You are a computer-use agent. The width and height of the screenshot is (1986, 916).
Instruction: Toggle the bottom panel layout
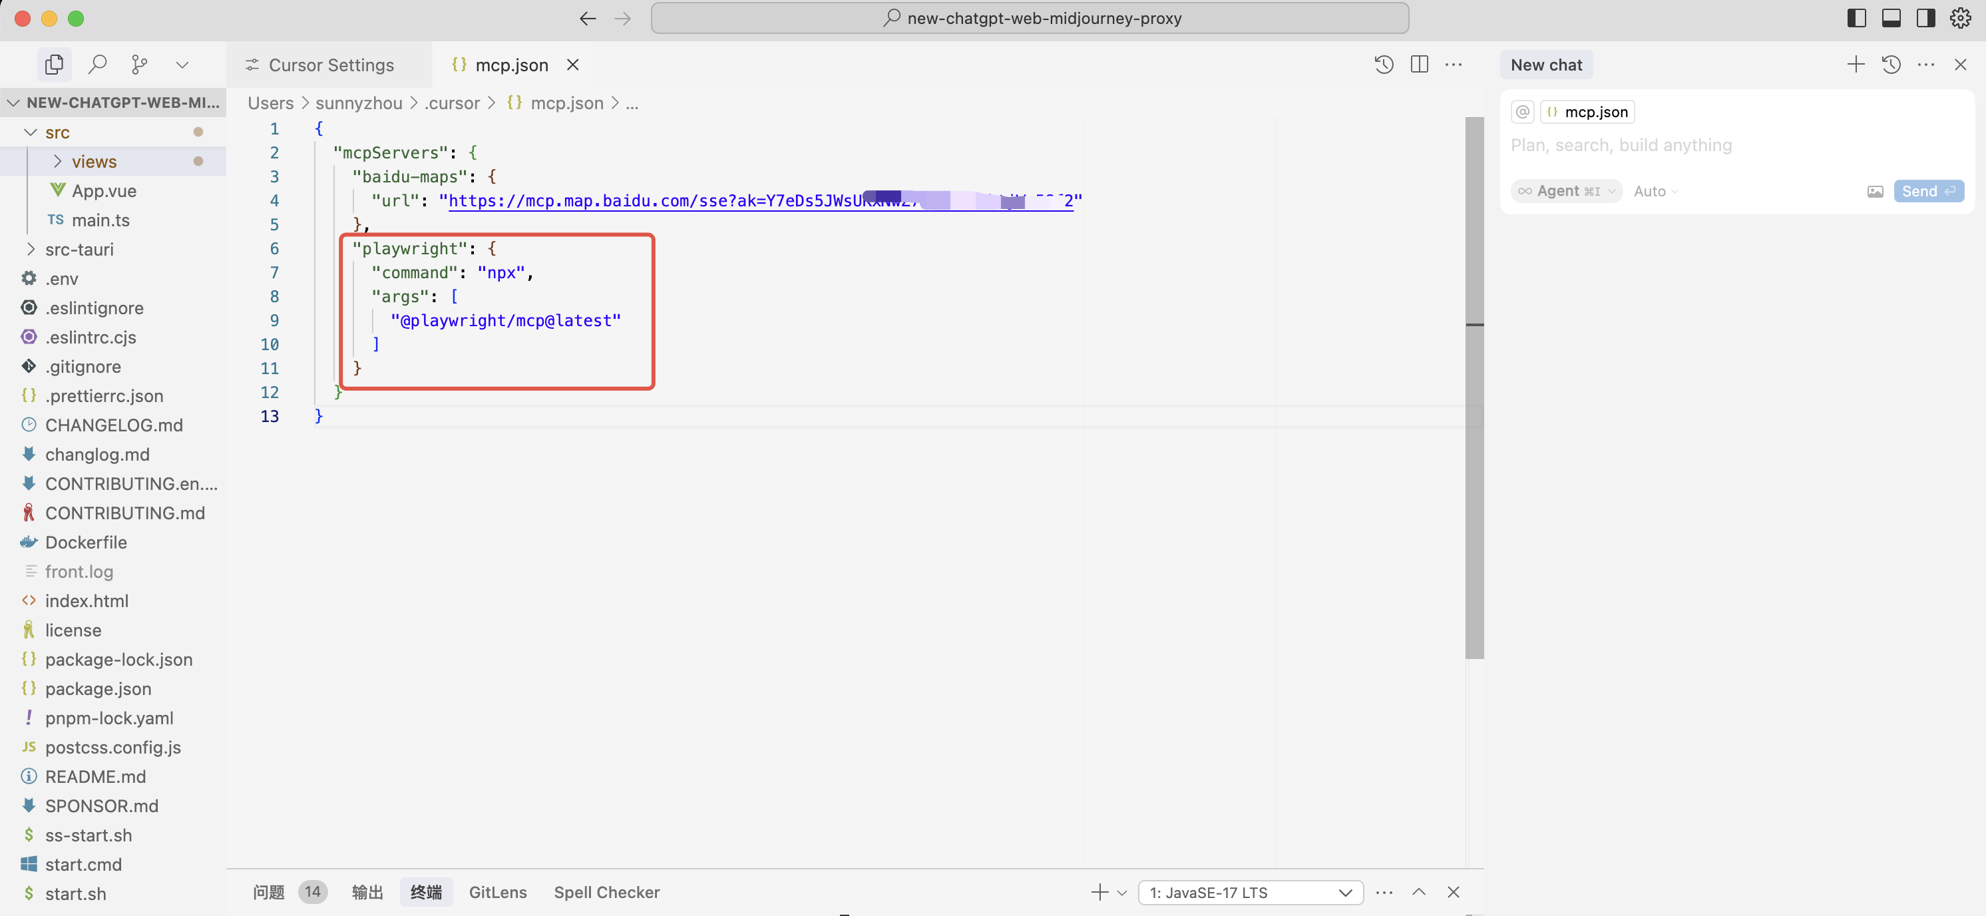[1891, 19]
